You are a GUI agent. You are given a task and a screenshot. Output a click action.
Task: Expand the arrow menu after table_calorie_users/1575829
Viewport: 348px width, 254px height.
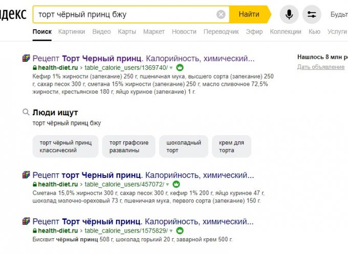(x=171, y=231)
